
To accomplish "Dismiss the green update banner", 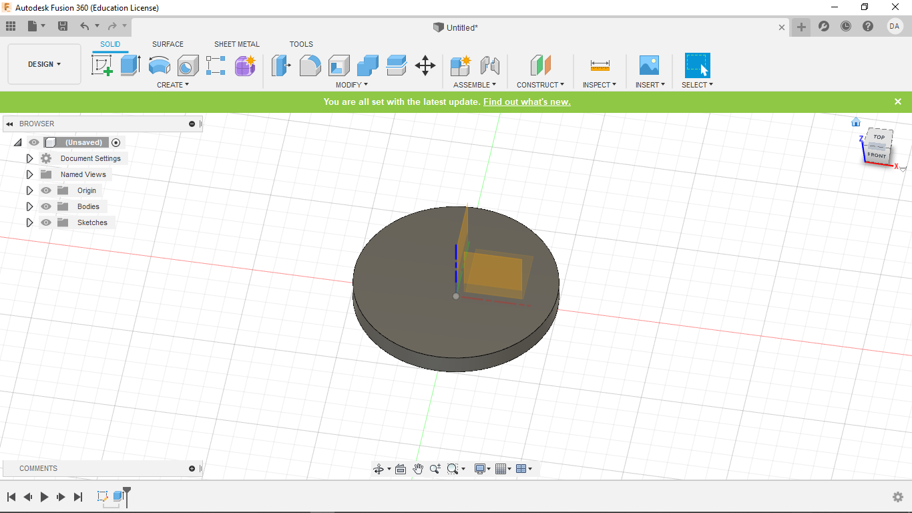I will coord(898,102).
